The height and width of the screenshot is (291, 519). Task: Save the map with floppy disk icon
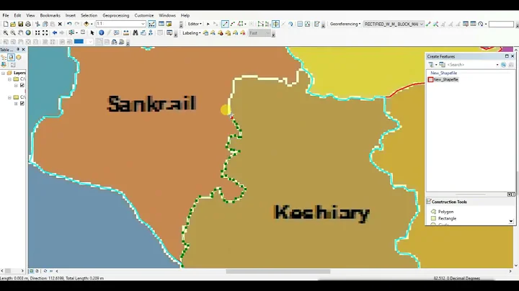pyautogui.click(x=20, y=24)
